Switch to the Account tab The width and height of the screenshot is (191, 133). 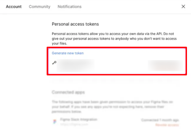(x=14, y=7)
